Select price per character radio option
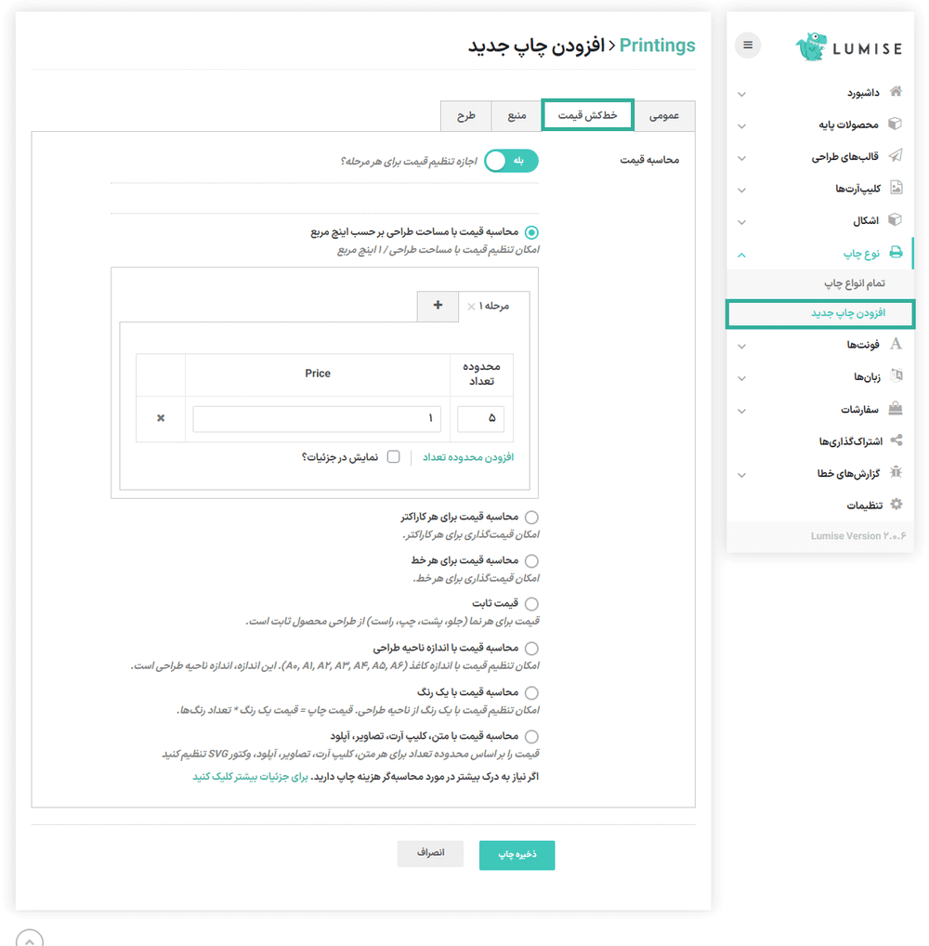This screenshot has height=946, width=929. (x=531, y=517)
